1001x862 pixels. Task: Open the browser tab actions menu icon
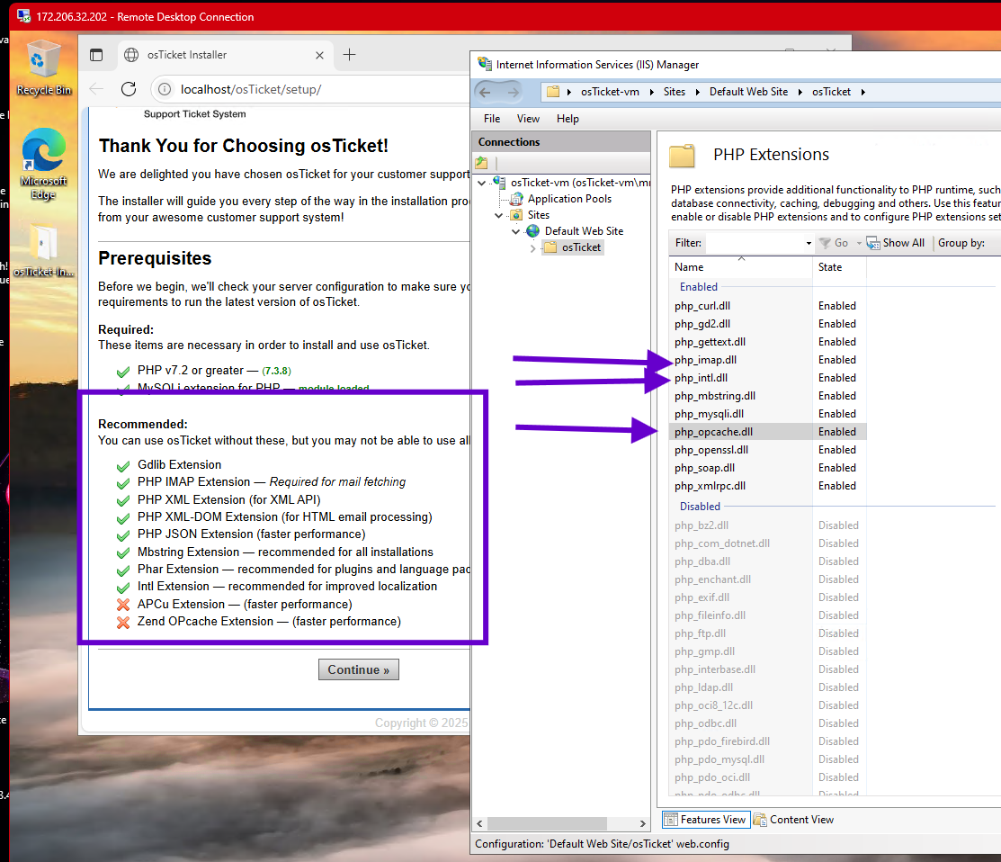click(96, 55)
